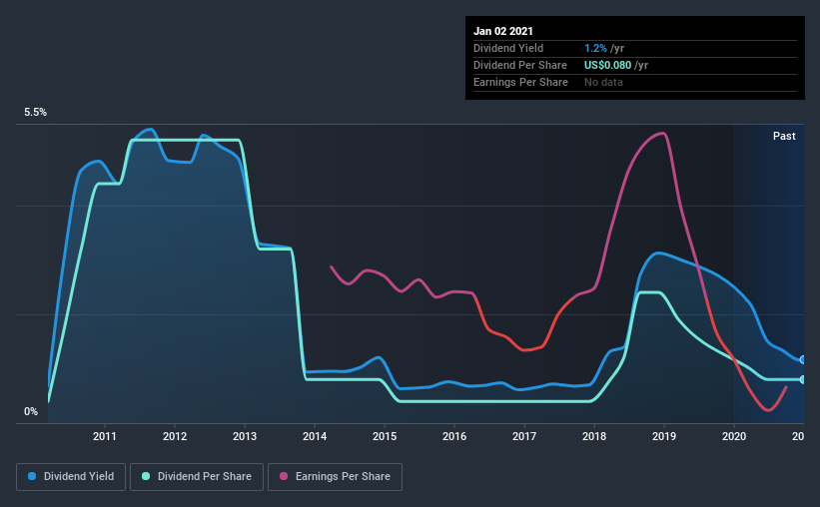The width and height of the screenshot is (820, 507).
Task: Click the blue Dividend Yield legend dot
Action: [x=32, y=476]
